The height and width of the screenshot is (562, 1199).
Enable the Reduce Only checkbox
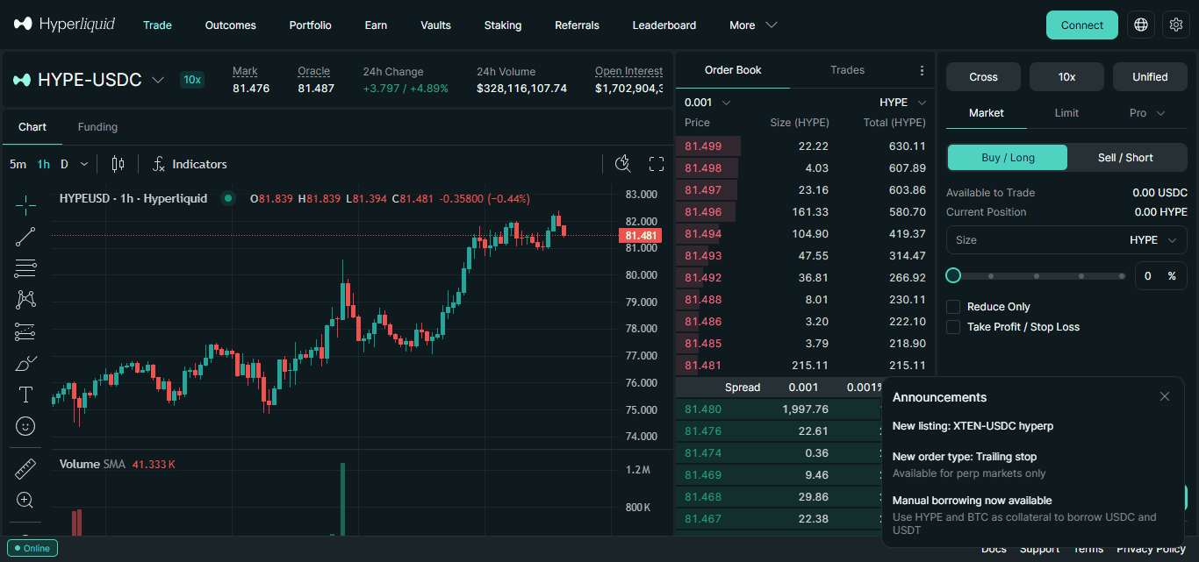953,307
